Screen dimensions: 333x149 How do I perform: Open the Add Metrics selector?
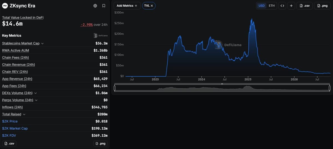[x=127, y=6]
